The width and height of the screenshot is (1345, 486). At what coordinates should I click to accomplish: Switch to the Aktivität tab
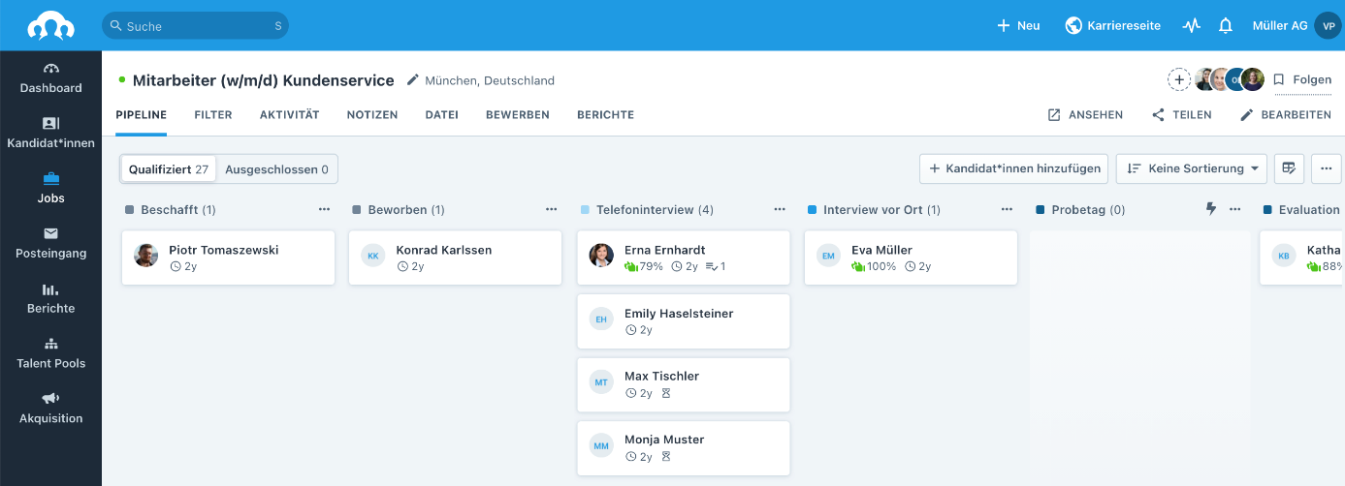pyautogui.click(x=289, y=115)
